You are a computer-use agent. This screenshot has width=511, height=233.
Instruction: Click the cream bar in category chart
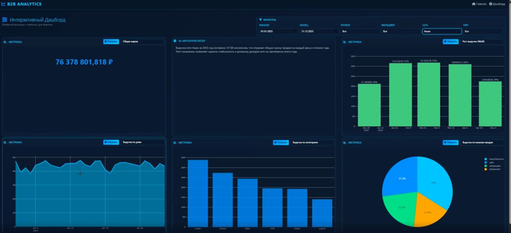[198, 193]
